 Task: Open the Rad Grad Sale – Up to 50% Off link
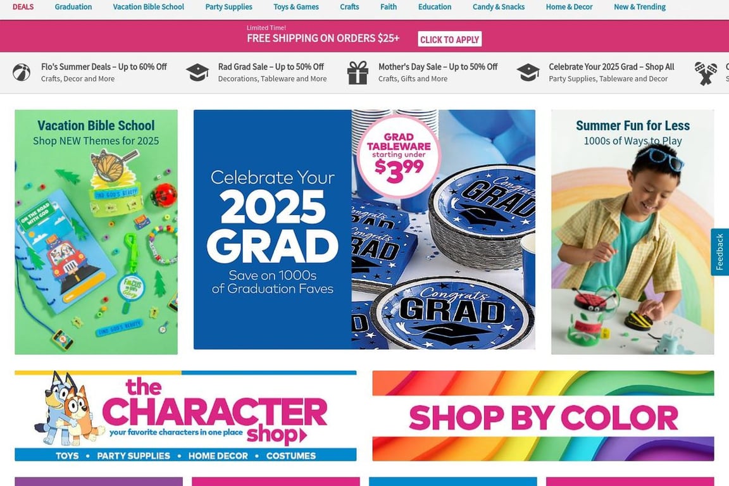point(271,67)
